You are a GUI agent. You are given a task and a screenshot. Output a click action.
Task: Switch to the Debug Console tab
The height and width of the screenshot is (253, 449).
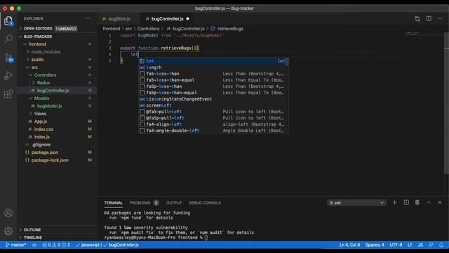click(x=204, y=203)
